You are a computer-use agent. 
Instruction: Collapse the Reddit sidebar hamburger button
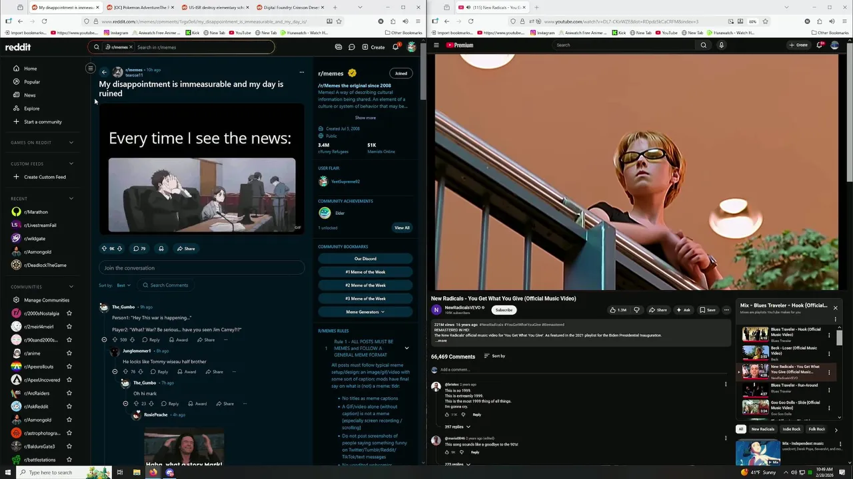(90, 69)
